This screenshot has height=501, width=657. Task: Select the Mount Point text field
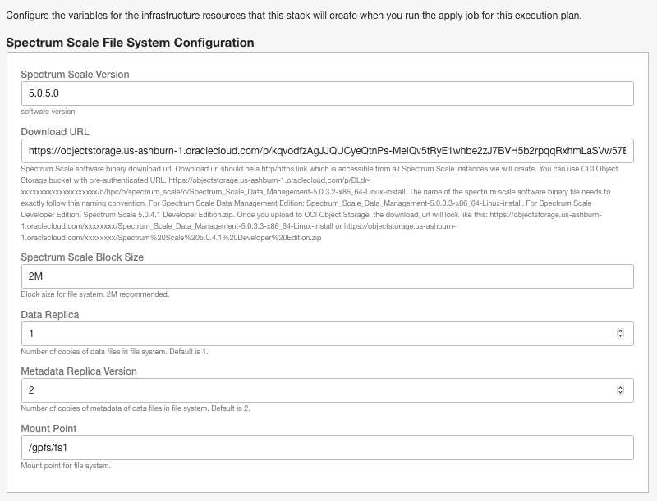coord(327,448)
